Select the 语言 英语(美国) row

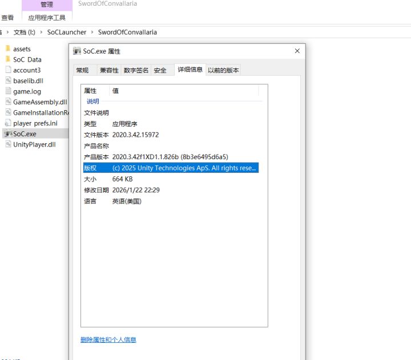(171, 201)
